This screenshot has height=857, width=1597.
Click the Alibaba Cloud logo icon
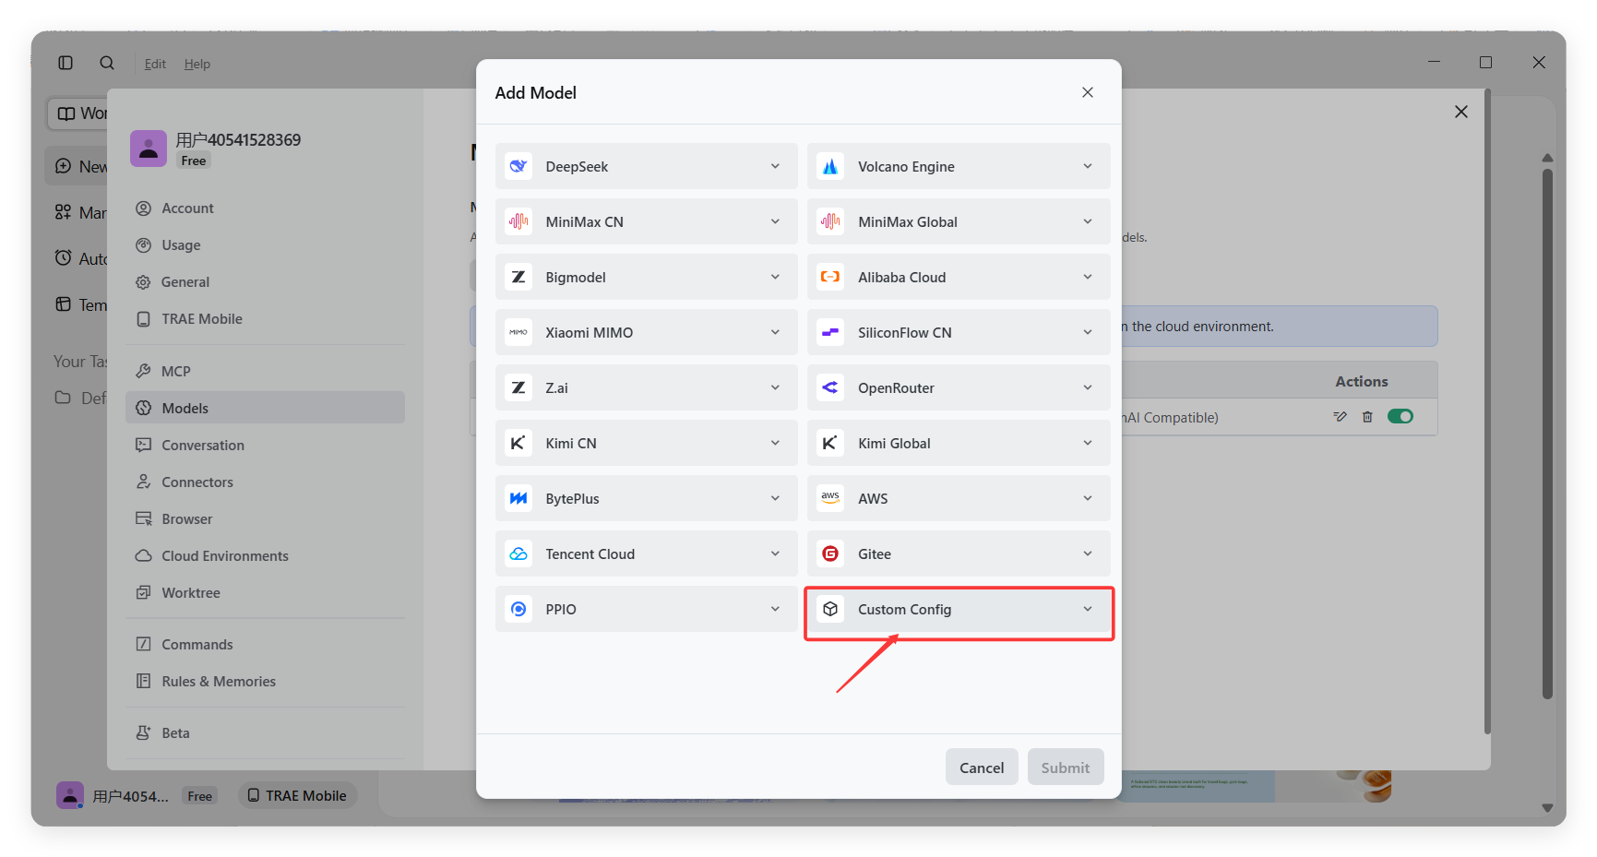point(830,277)
